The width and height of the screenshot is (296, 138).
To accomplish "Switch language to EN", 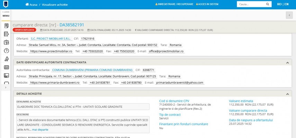I will [x=286, y=4].
